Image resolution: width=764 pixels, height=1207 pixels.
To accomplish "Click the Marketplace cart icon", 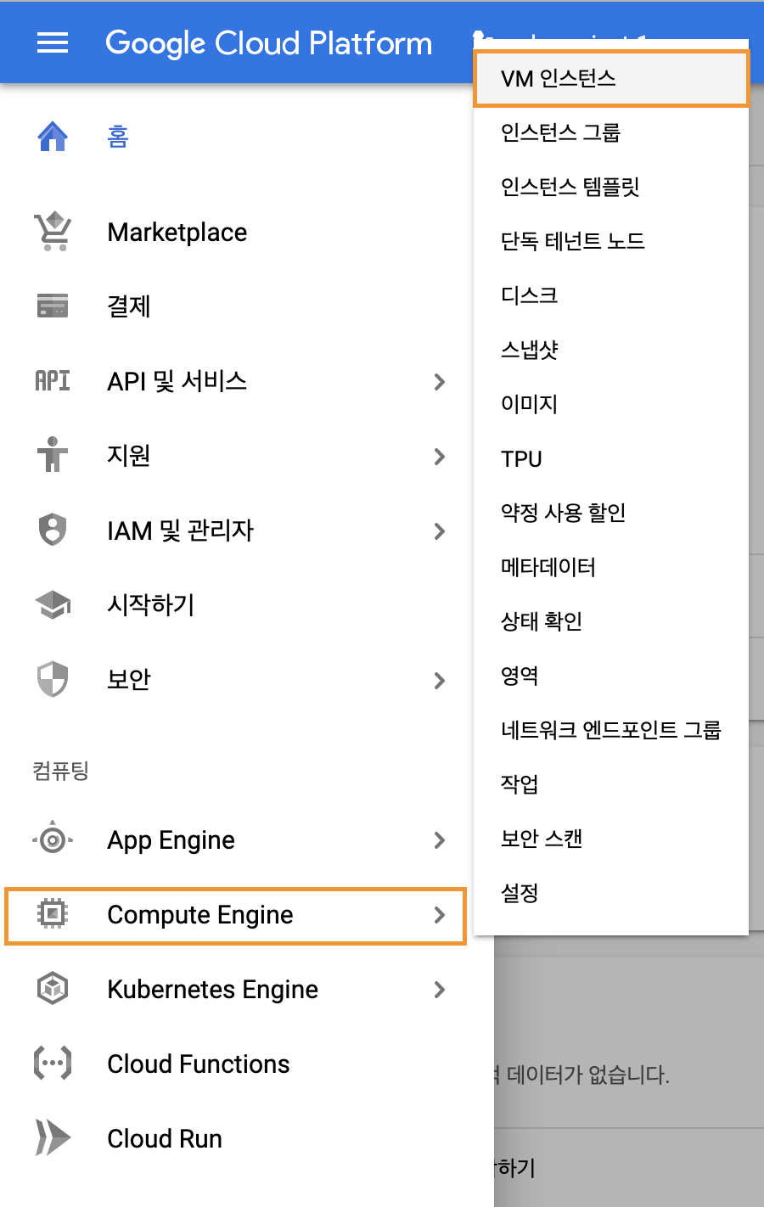I will coord(53,232).
